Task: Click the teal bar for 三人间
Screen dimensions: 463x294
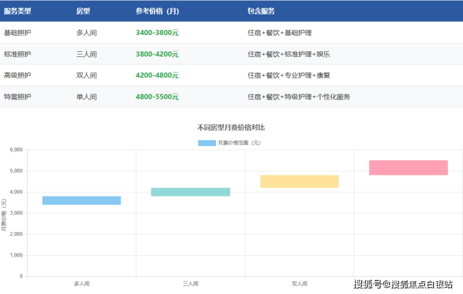Action: (190, 192)
